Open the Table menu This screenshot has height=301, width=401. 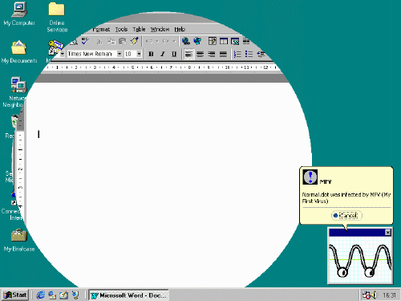point(139,30)
